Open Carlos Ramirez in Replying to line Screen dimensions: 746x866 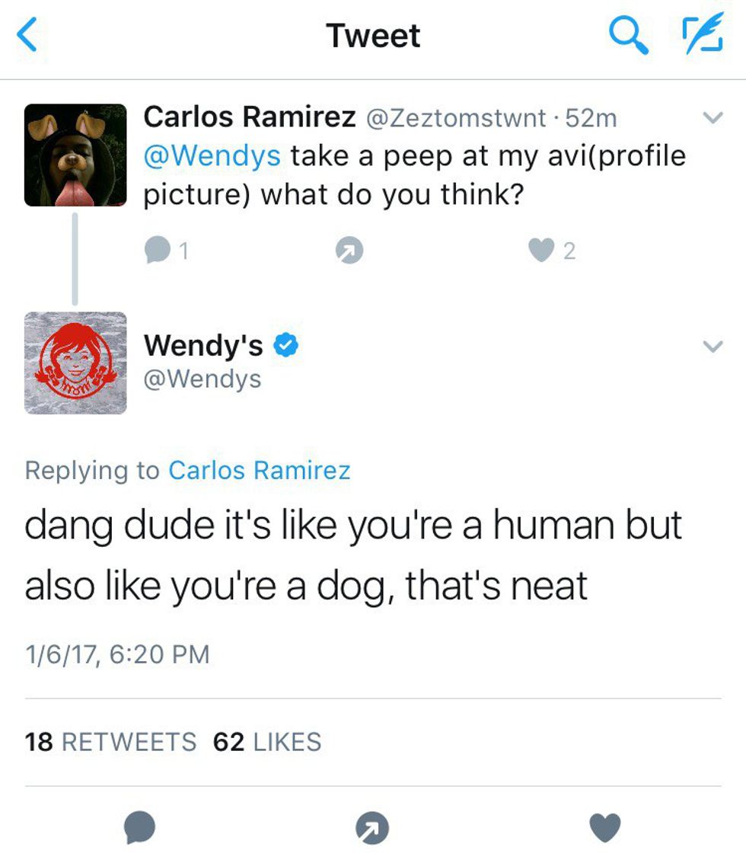[x=259, y=470]
